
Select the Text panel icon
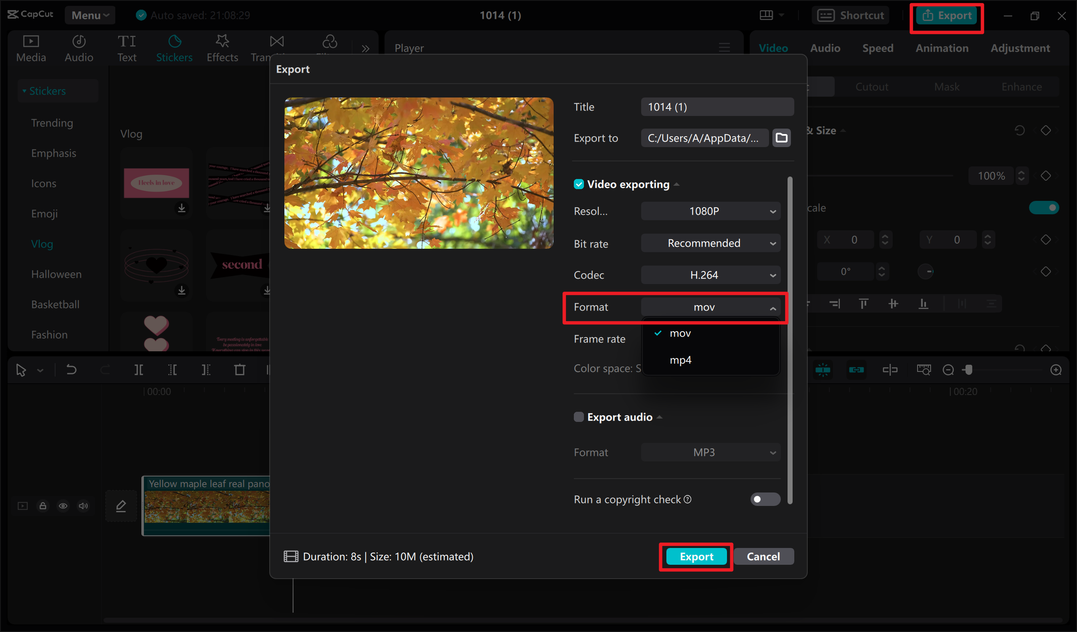127,47
